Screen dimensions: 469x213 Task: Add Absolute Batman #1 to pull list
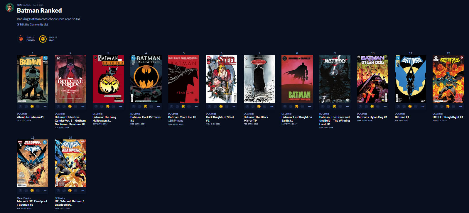pos(21,106)
